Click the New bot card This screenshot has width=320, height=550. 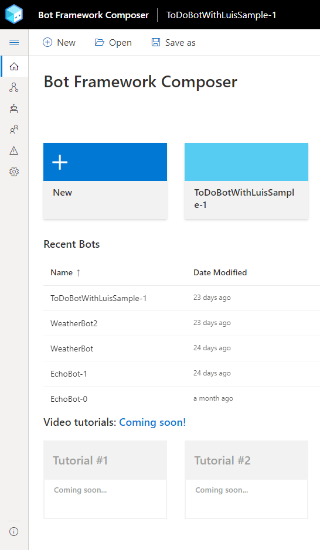105,181
